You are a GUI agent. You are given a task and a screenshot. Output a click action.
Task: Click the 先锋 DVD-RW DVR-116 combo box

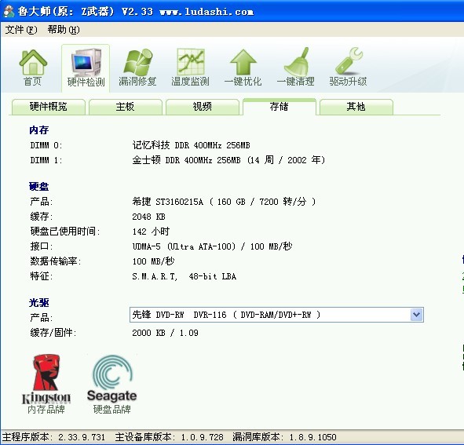(276, 315)
